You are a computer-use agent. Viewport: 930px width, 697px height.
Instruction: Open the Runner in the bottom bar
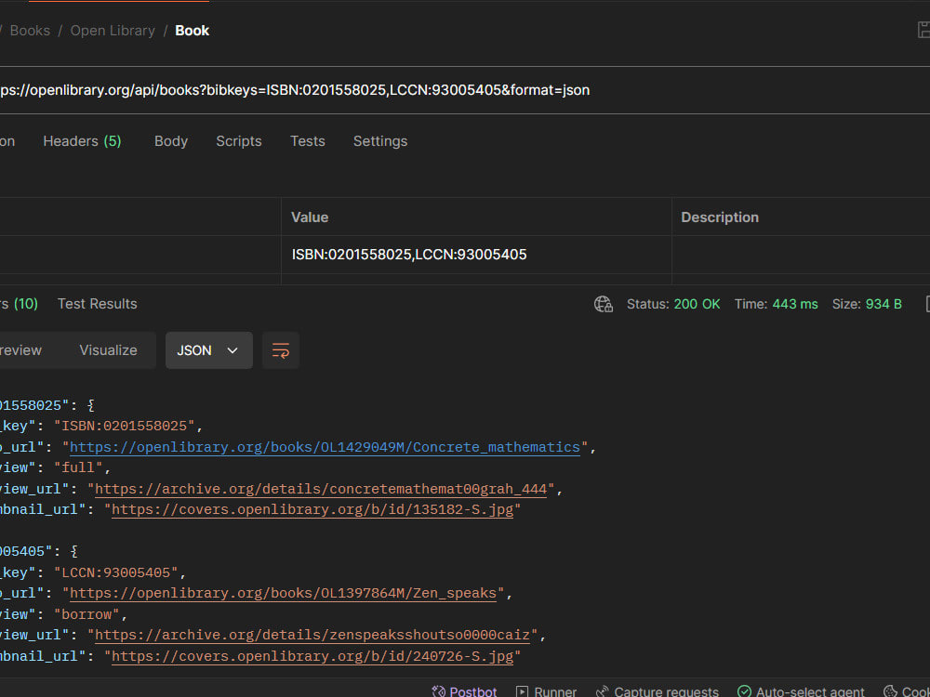click(546, 691)
